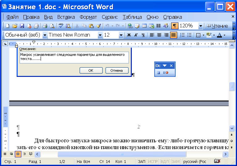
Task: Switch to Print Layout view button
Action: coord(18,154)
